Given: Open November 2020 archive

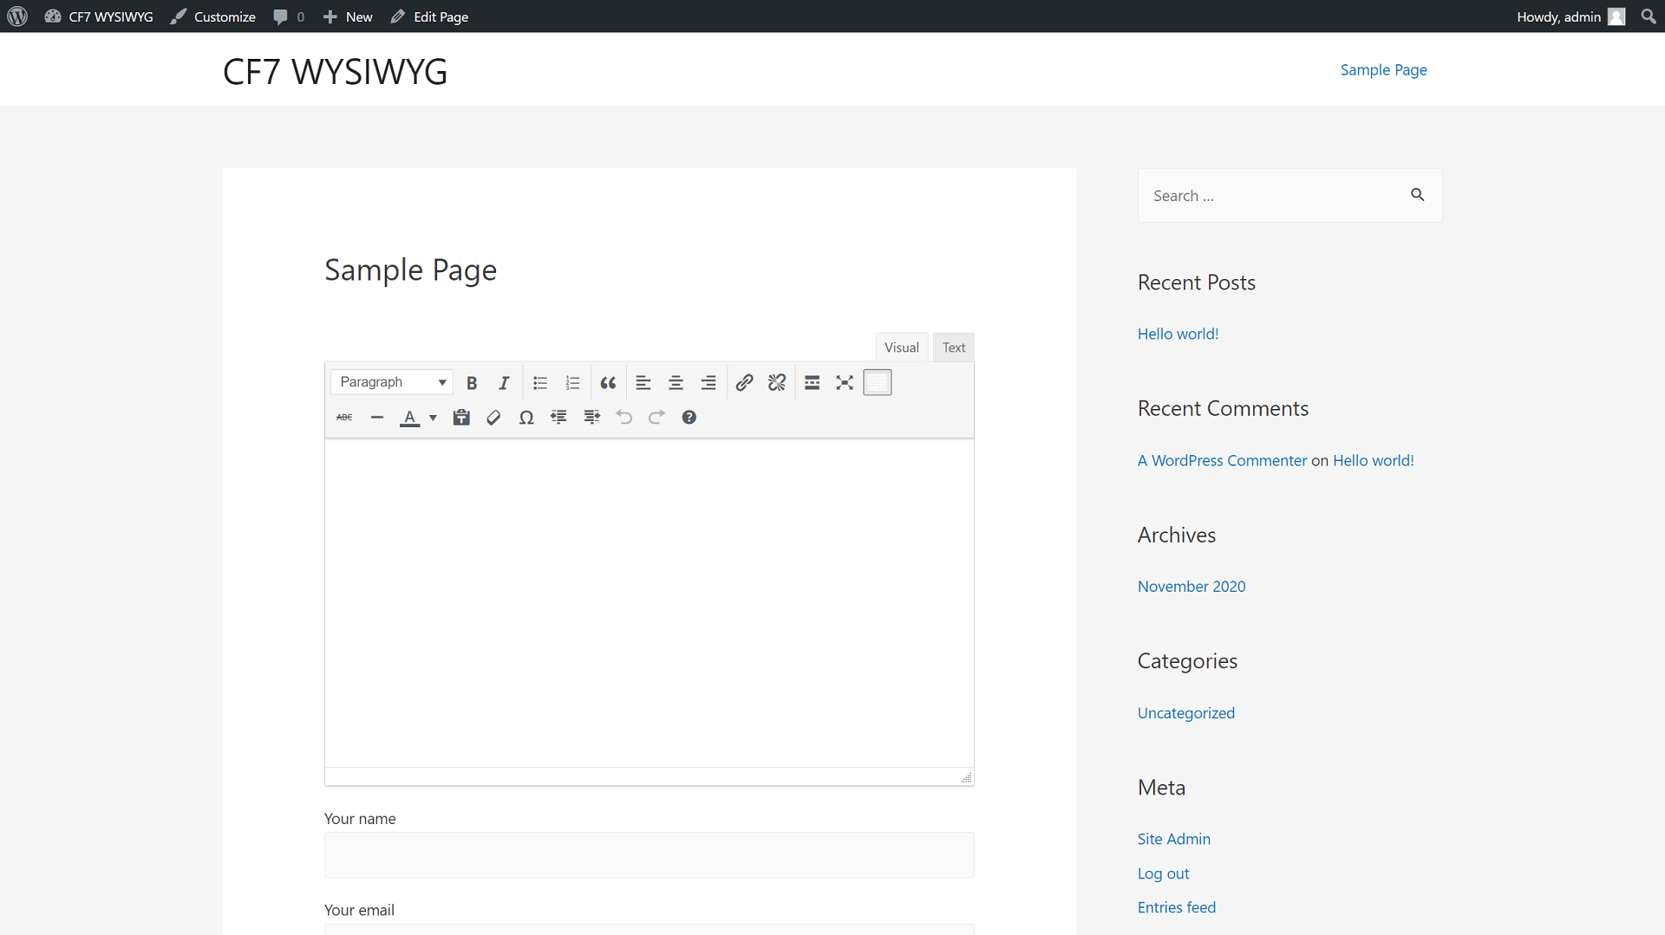Looking at the screenshot, I should coord(1191,587).
